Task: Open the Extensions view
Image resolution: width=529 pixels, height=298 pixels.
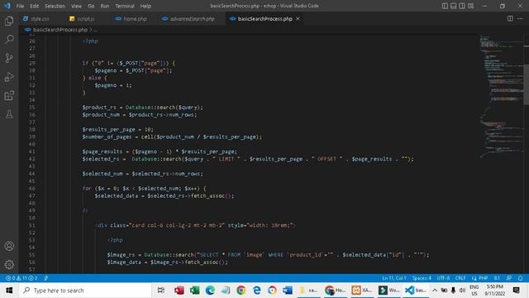Action: [9, 96]
